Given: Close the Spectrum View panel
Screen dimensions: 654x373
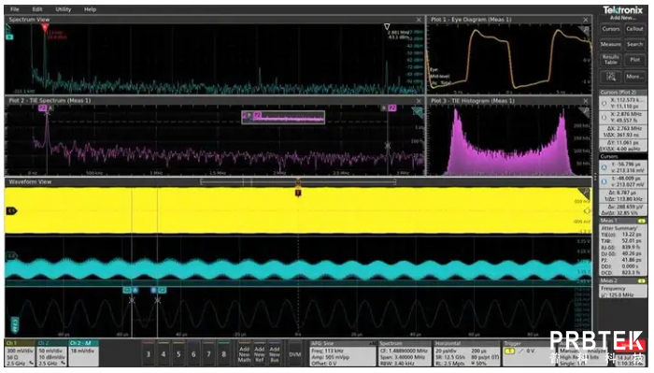Looking at the screenshot, I should pos(419,20).
